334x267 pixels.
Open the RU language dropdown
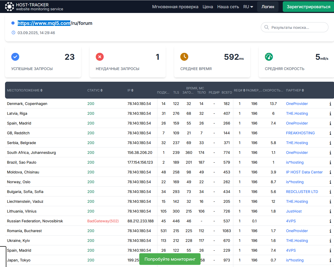(248, 7)
